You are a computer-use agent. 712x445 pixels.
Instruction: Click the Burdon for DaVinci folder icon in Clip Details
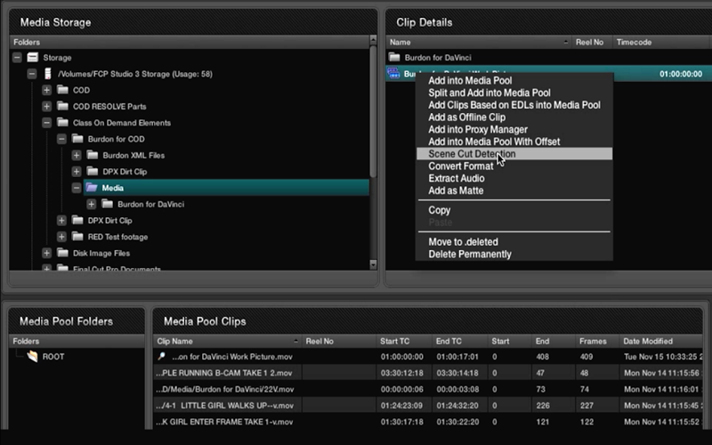point(395,58)
